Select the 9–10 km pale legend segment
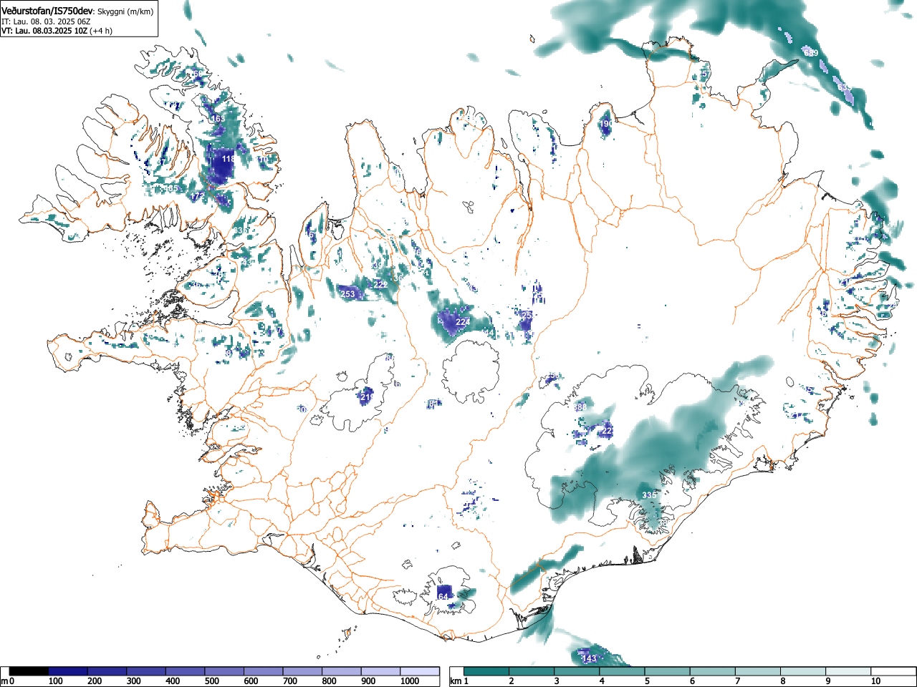 [848, 671]
